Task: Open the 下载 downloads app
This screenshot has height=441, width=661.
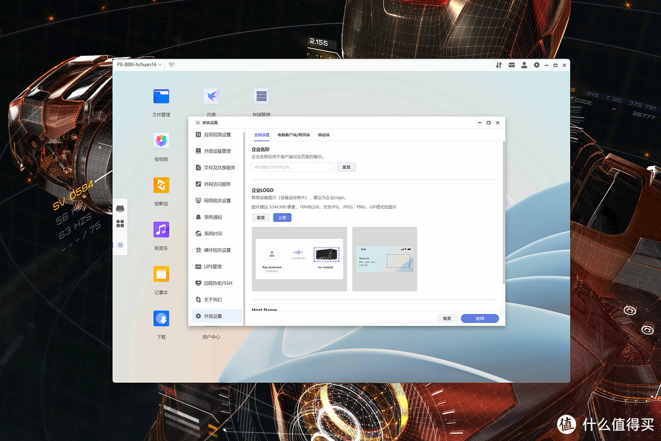Action: click(161, 318)
